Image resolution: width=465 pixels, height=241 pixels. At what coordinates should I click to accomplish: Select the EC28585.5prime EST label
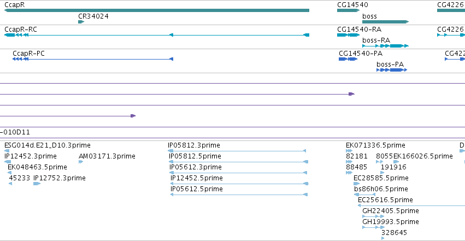coord(381,178)
